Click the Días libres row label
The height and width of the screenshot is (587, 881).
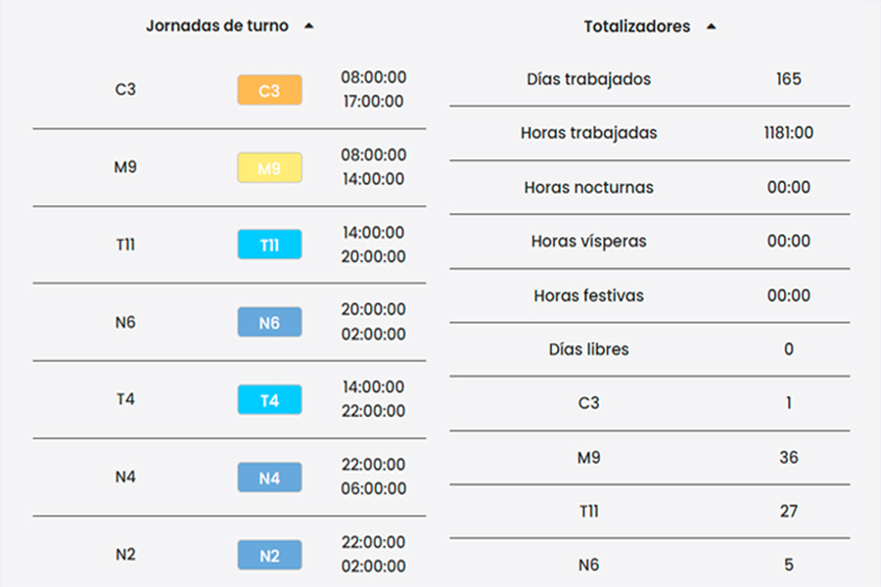(x=588, y=349)
